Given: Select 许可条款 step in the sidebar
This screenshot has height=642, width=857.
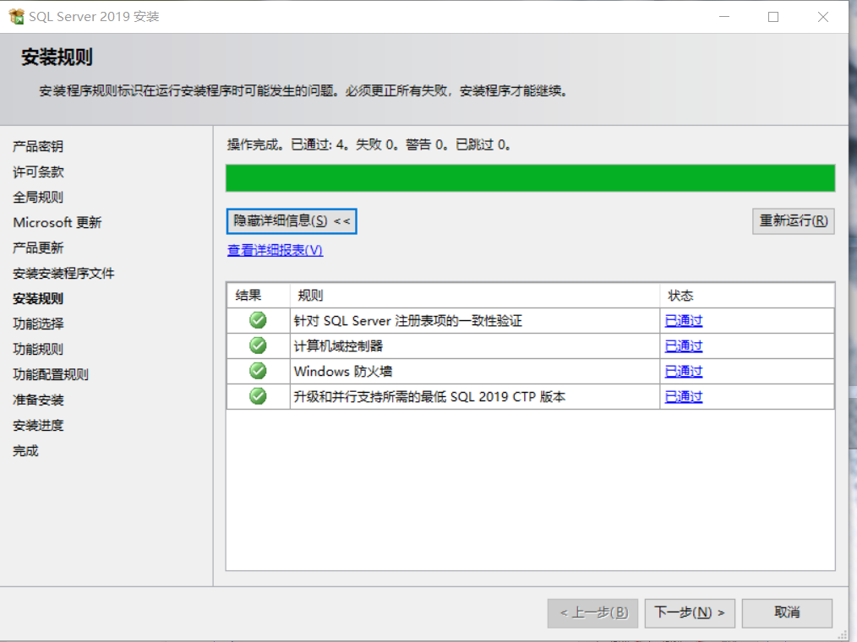Looking at the screenshot, I should pos(38,172).
